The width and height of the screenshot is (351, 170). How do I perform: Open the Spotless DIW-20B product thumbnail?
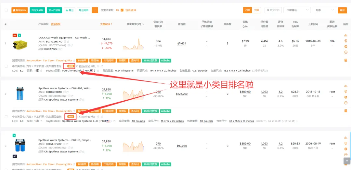[20, 94]
